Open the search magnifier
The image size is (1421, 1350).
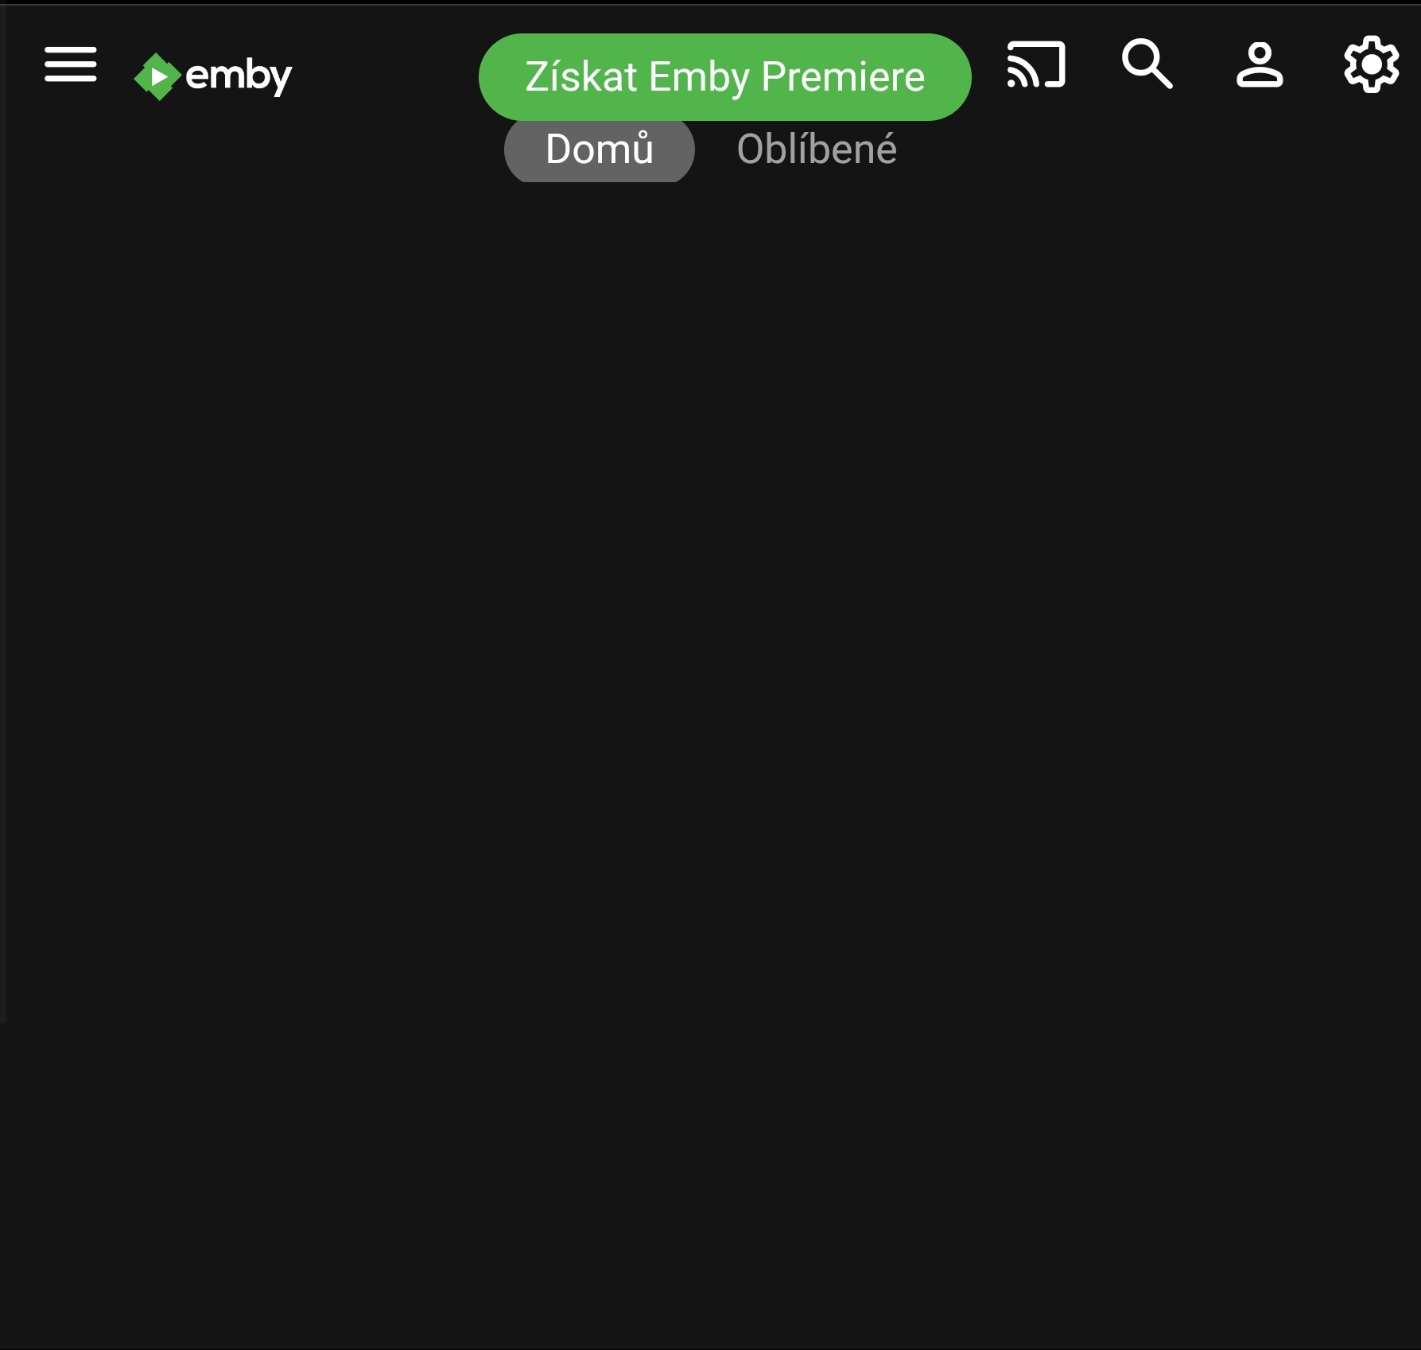[1147, 64]
